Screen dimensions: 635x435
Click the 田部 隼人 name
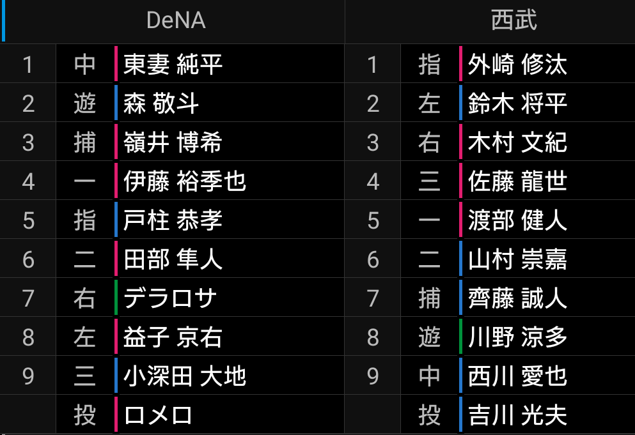click(173, 259)
